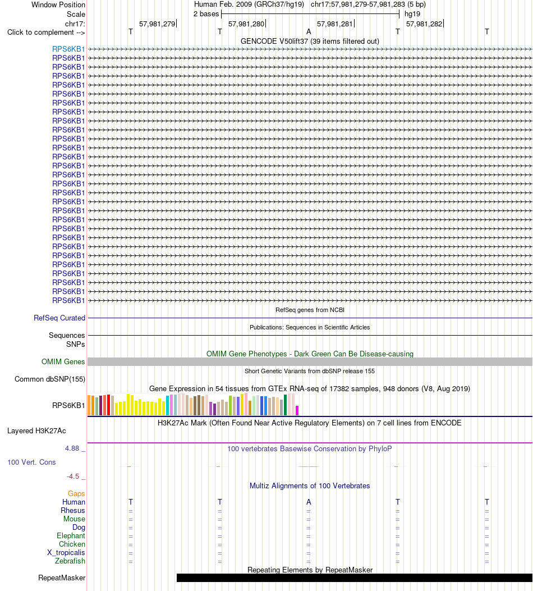Screen dimensions: 533x591
Task: Click 'Short Genetic Variants from dbSNP release 155'
Action: (x=310, y=371)
